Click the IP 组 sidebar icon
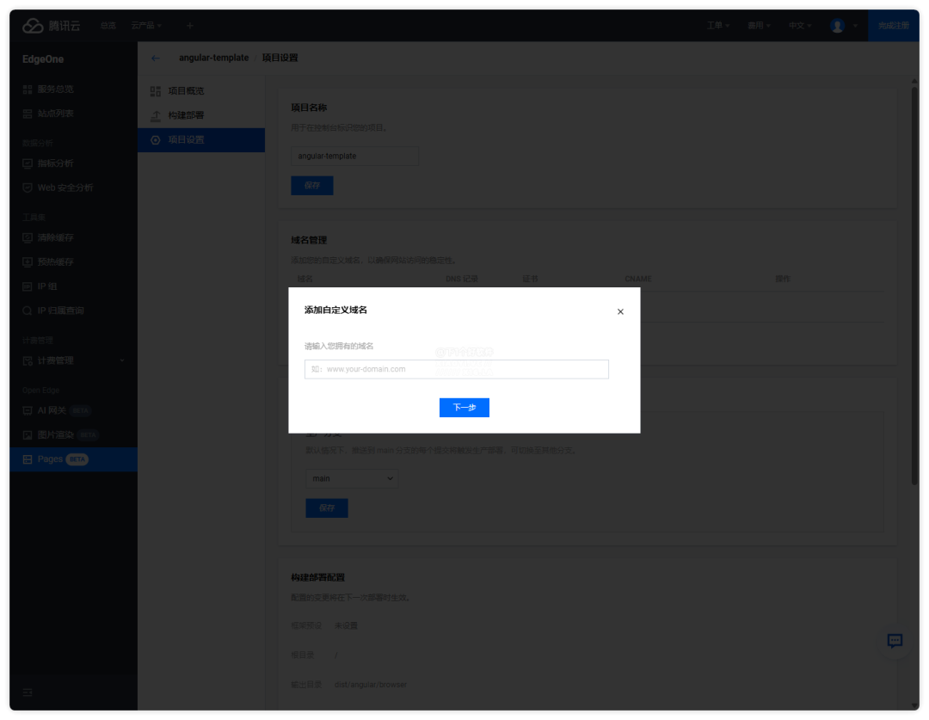This screenshot has height=720, width=929. (28, 286)
